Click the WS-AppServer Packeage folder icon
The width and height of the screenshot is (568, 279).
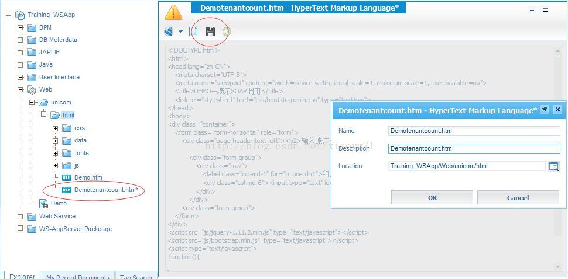point(32,229)
